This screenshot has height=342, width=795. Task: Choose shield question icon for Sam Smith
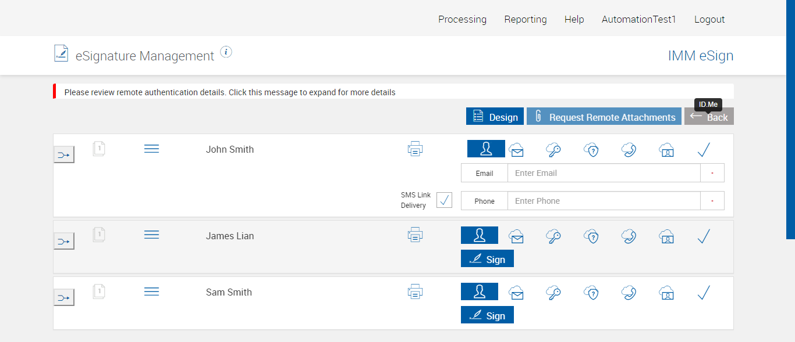[x=592, y=293]
